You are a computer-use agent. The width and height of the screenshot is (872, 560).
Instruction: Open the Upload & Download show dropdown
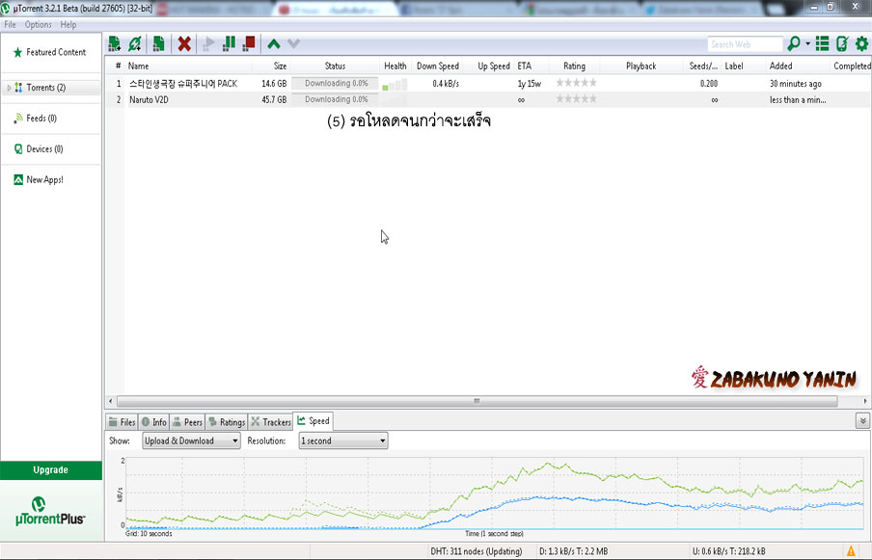click(191, 440)
